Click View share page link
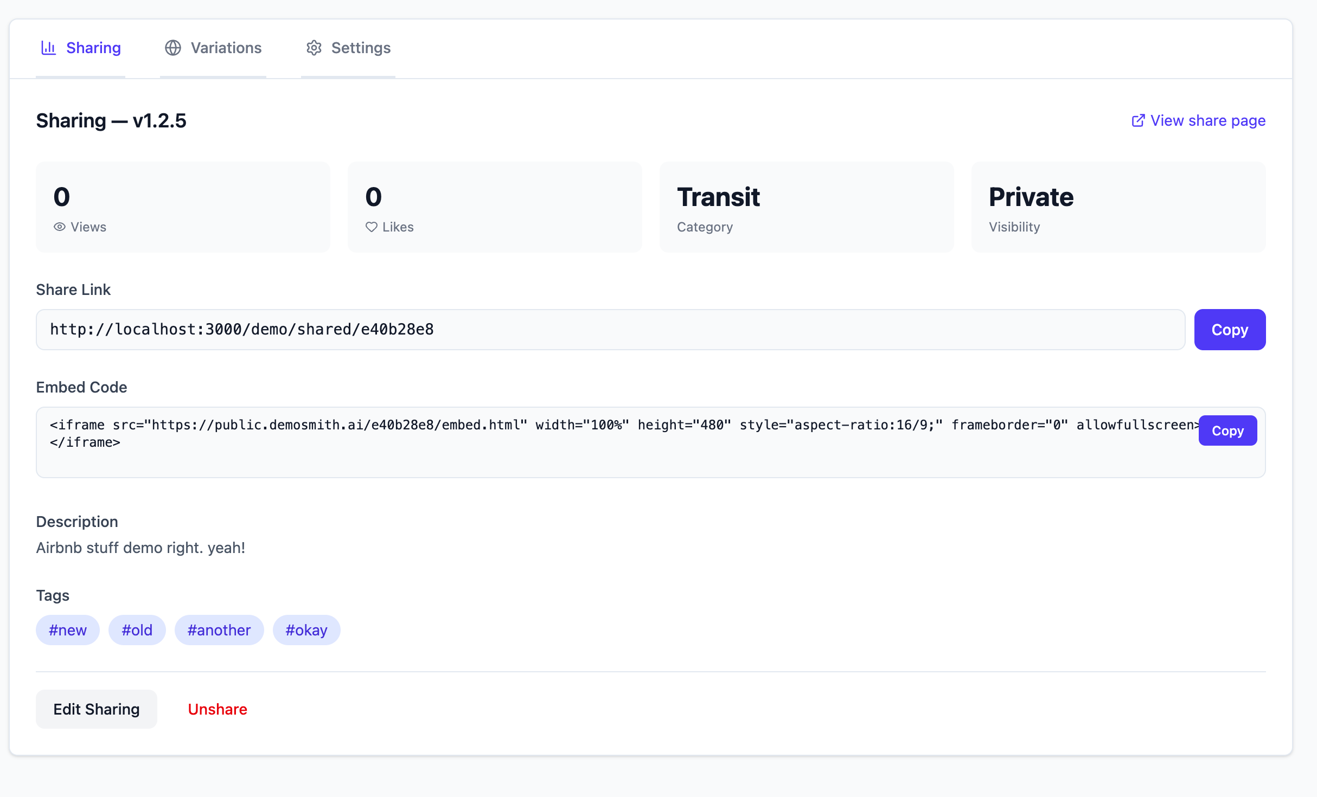Image resolution: width=1317 pixels, height=797 pixels. tap(1207, 120)
